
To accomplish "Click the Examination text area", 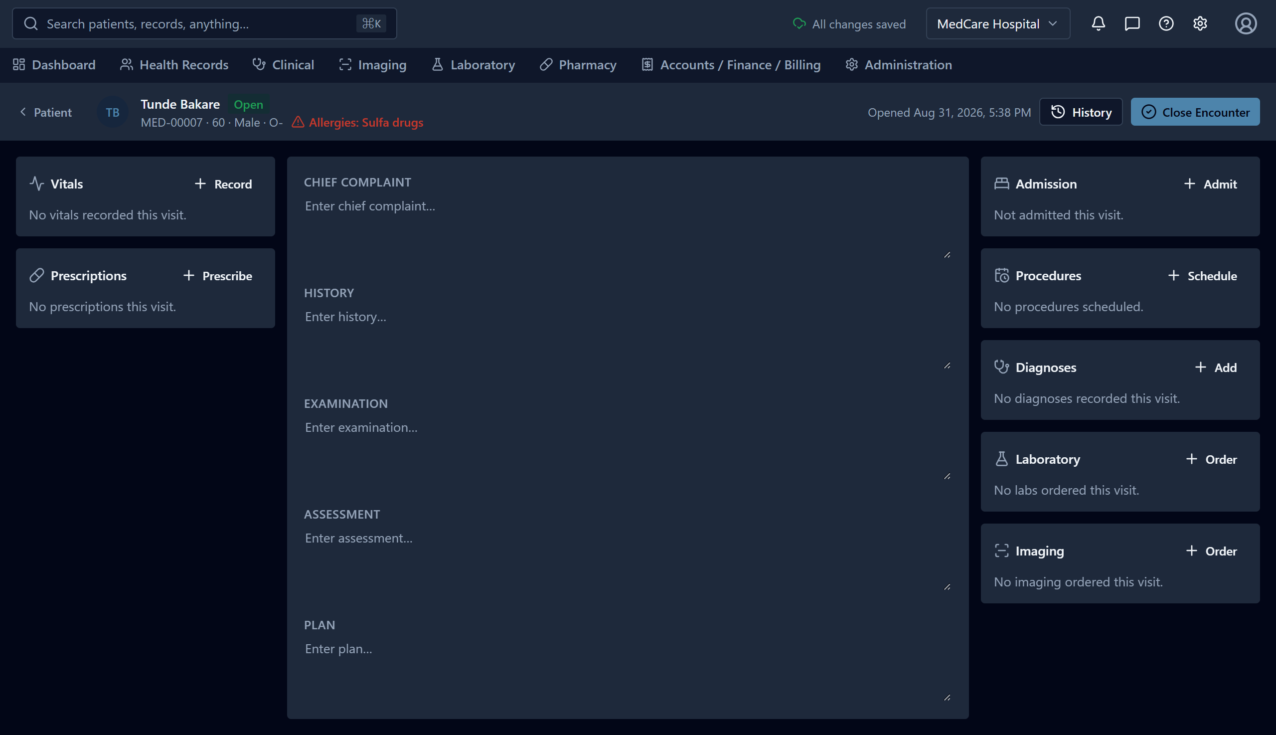I will (x=628, y=449).
